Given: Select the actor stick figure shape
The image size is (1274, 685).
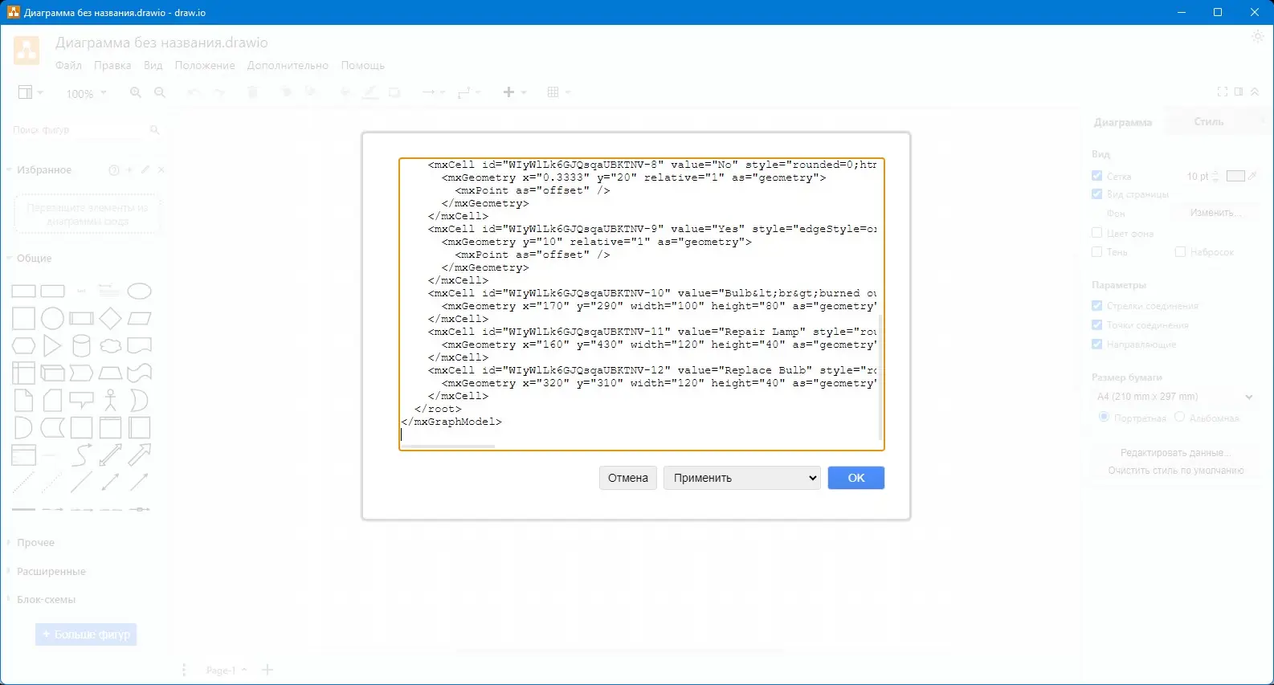Looking at the screenshot, I should (x=110, y=401).
